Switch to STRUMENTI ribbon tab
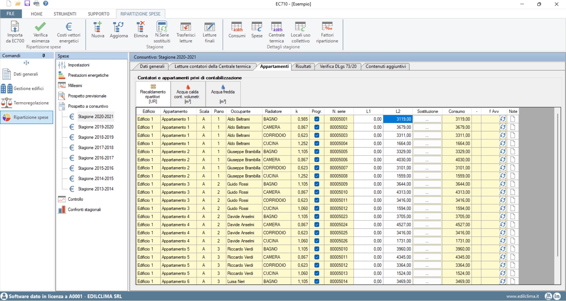This screenshot has height=301, width=566. tap(65, 14)
